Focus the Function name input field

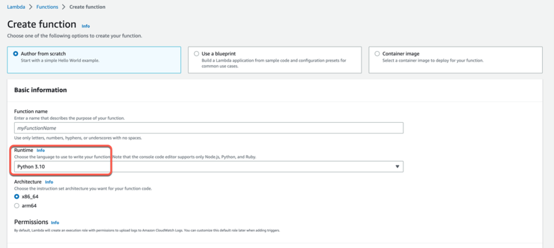(208, 128)
